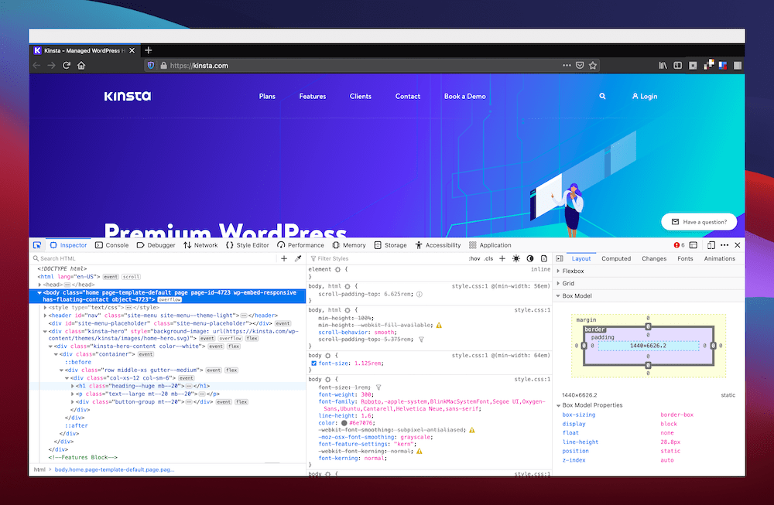Click the Book a Demo link
Screen dimensions: 774x505
point(464,96)
